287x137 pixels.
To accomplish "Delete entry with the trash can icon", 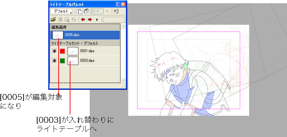I will point(60,20).
